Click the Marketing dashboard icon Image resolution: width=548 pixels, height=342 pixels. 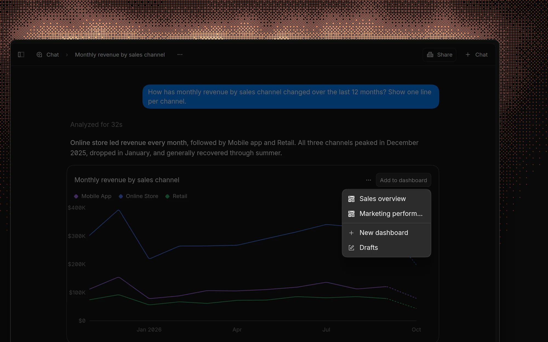tap(351, 214)
